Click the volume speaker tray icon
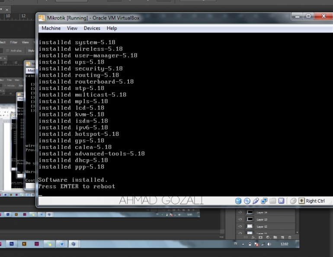This screenshot has width=333, height=257. pyautogui.click(x=269, y=244)
